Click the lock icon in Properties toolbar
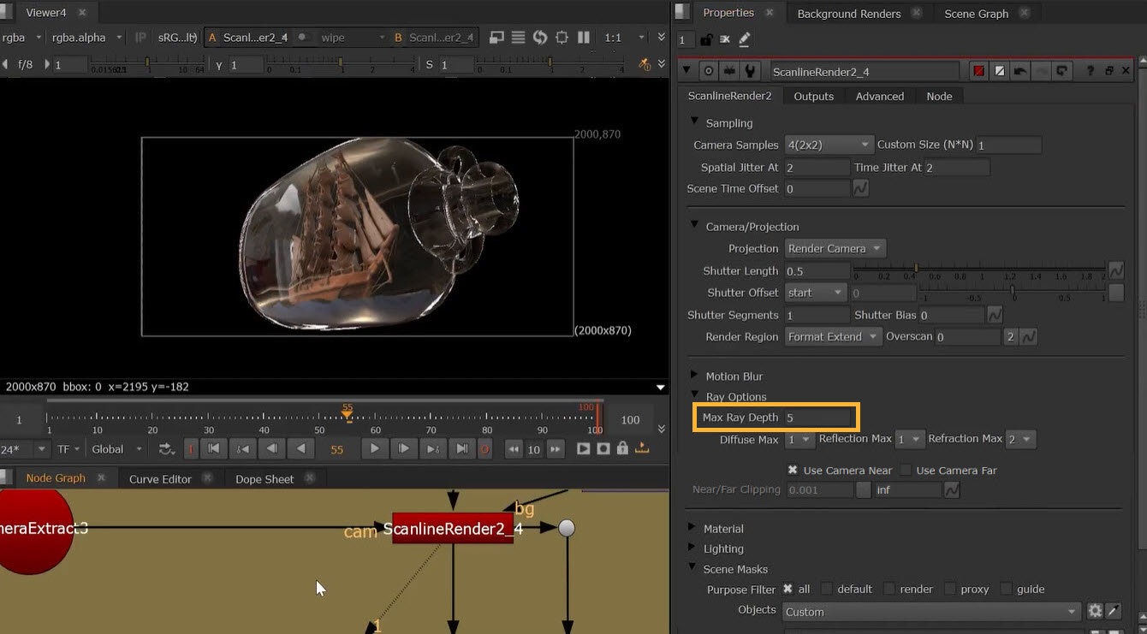 click(x=706, y=39)
